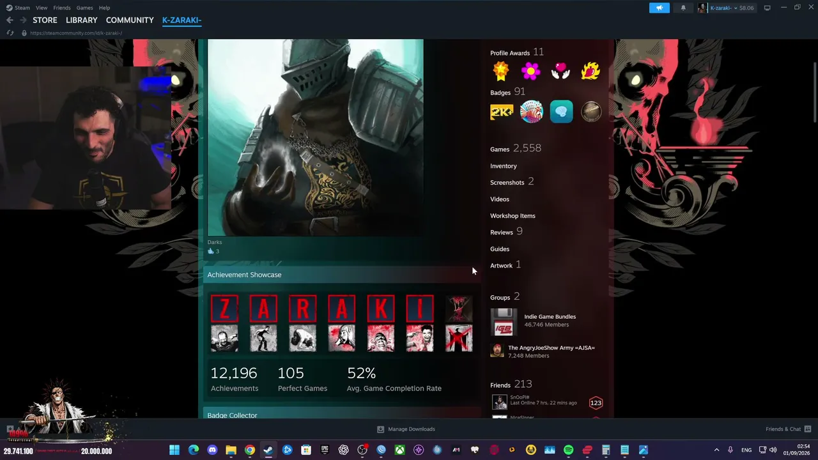Click the heart-in-hands profile award

560,71
